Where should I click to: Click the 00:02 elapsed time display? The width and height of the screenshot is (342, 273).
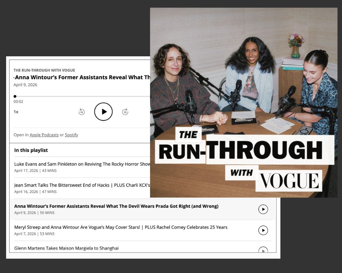point(18,102)
